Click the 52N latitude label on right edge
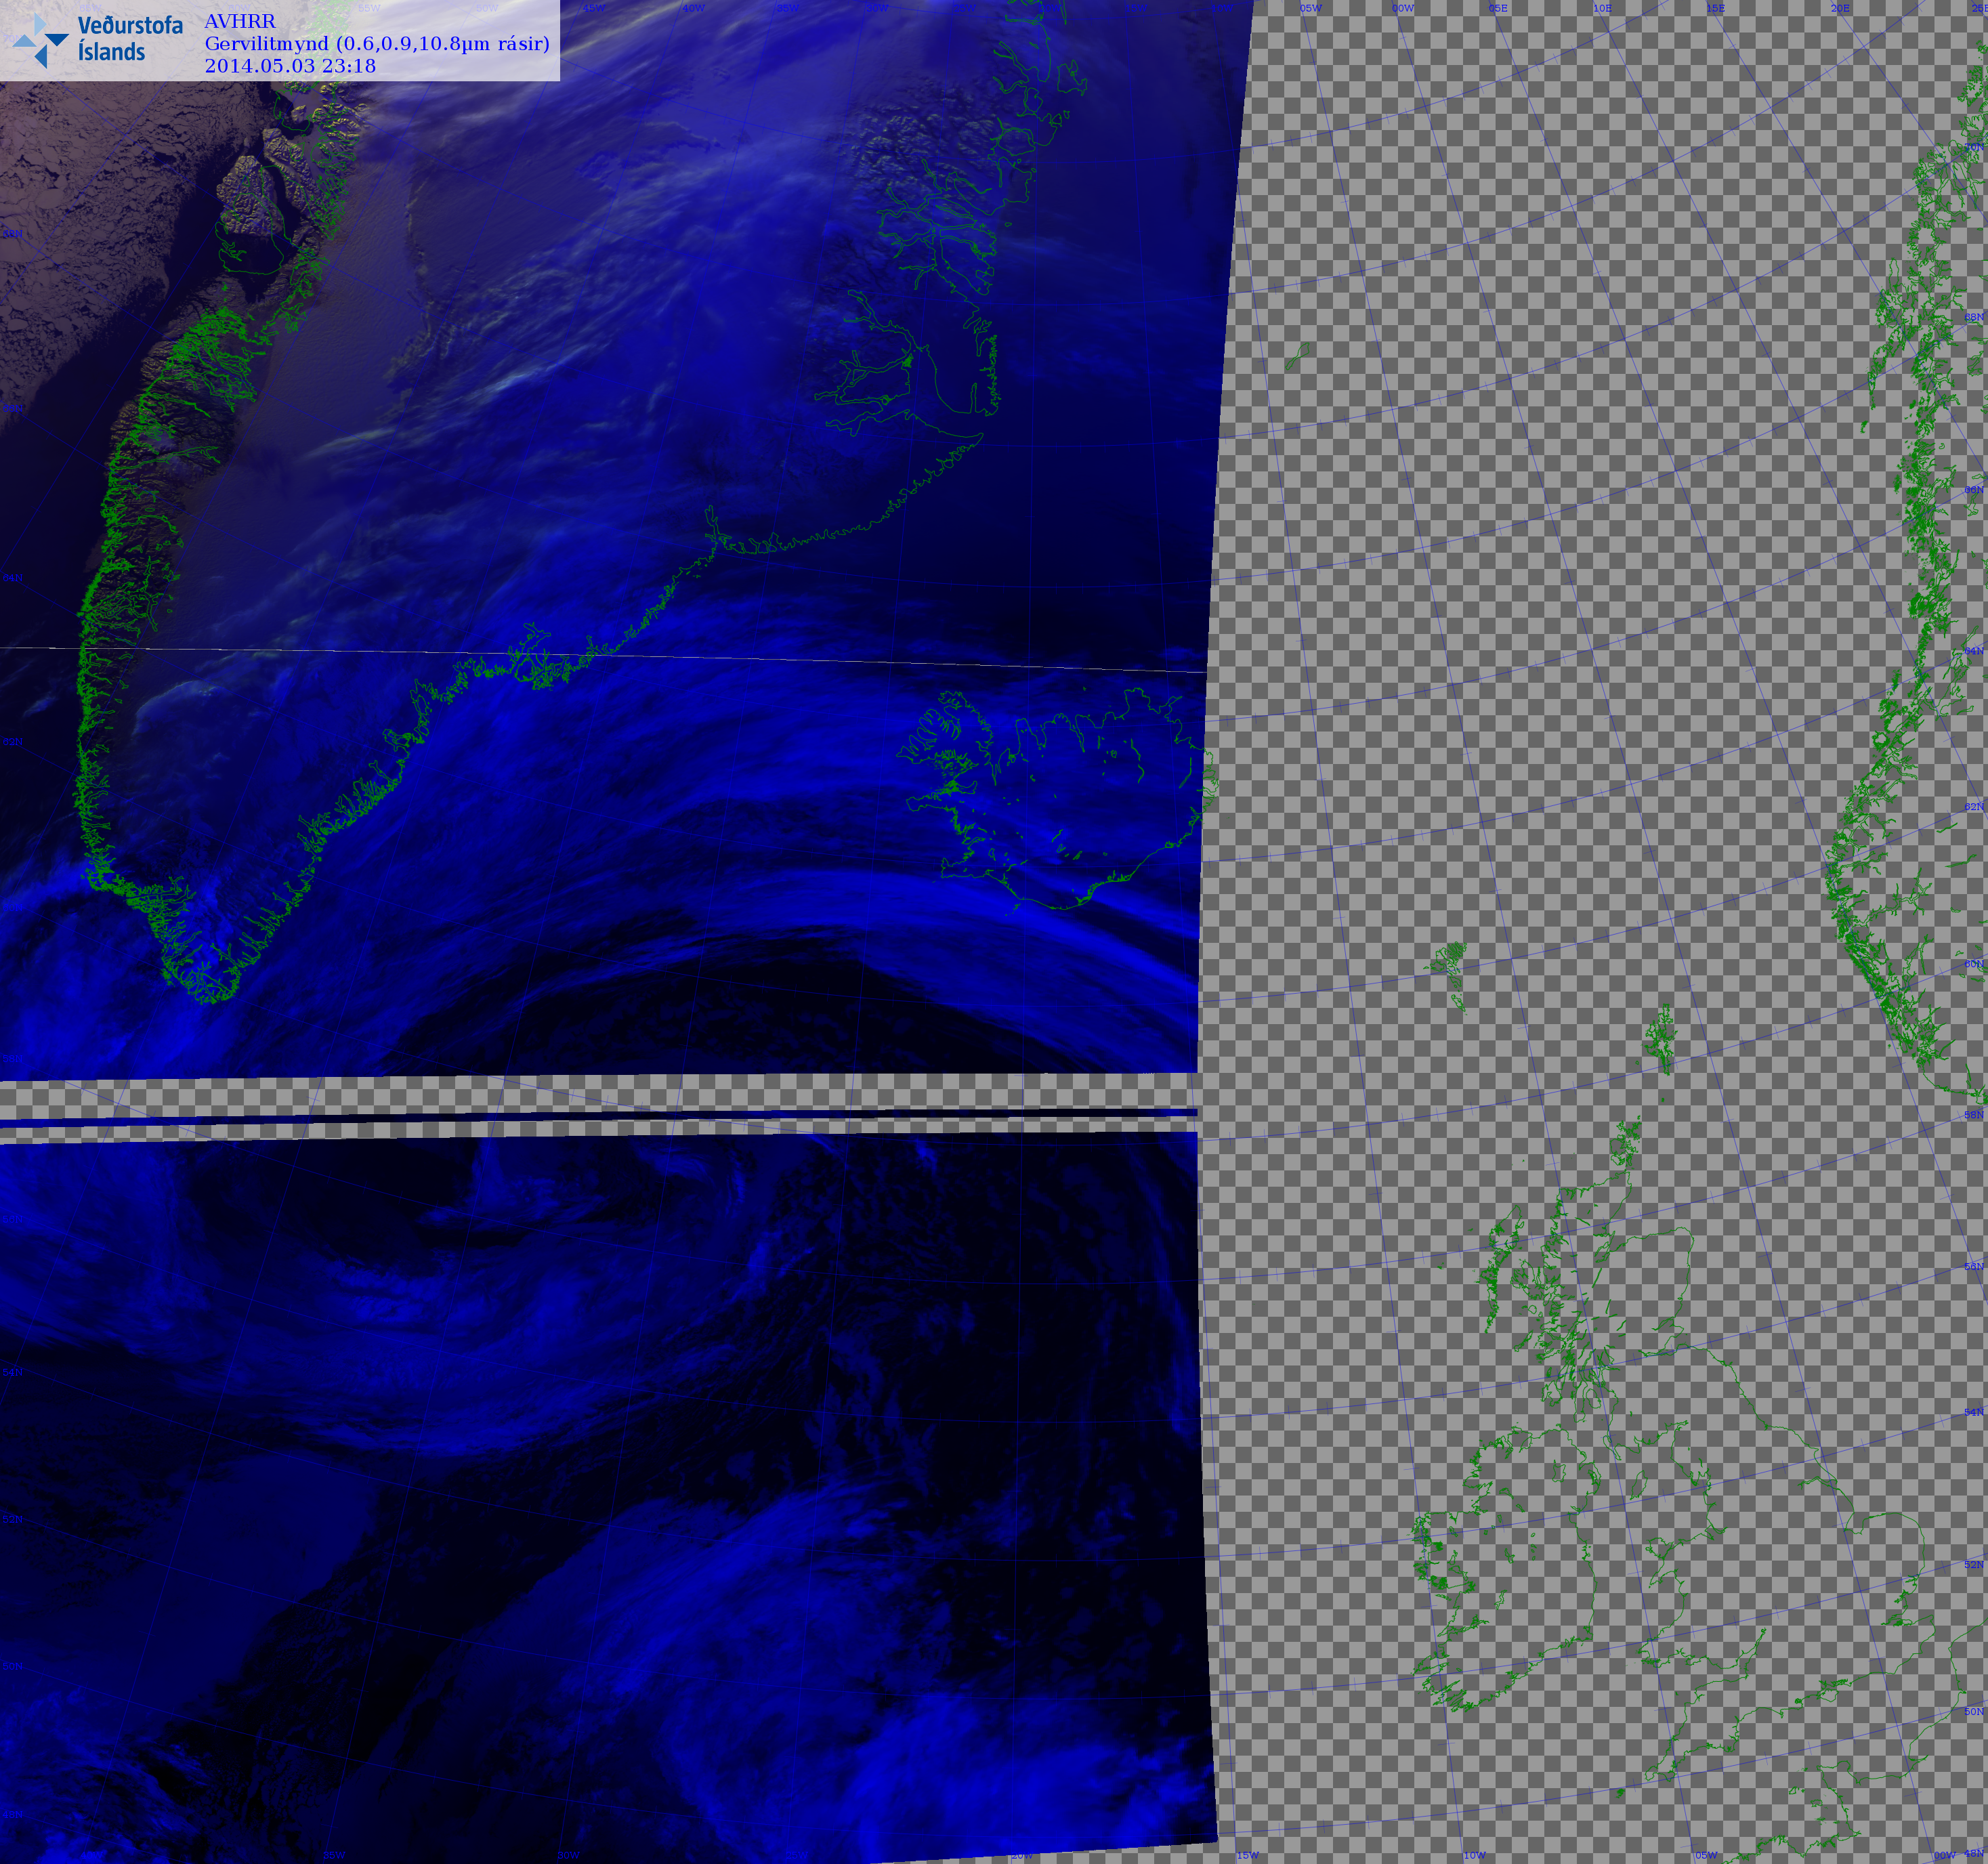This screenshot has width=1988, height=1864. tap(1973, 1565)
